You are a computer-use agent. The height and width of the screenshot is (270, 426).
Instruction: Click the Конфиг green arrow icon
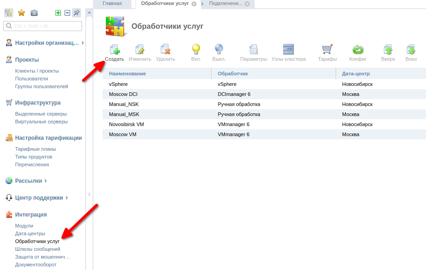click(358, 50)
